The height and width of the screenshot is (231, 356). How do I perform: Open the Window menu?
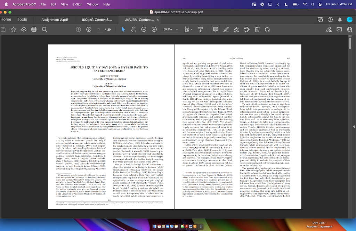[92, 4]
